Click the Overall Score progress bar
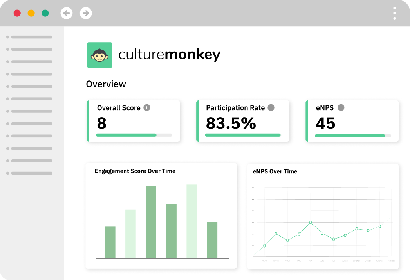 134,135
